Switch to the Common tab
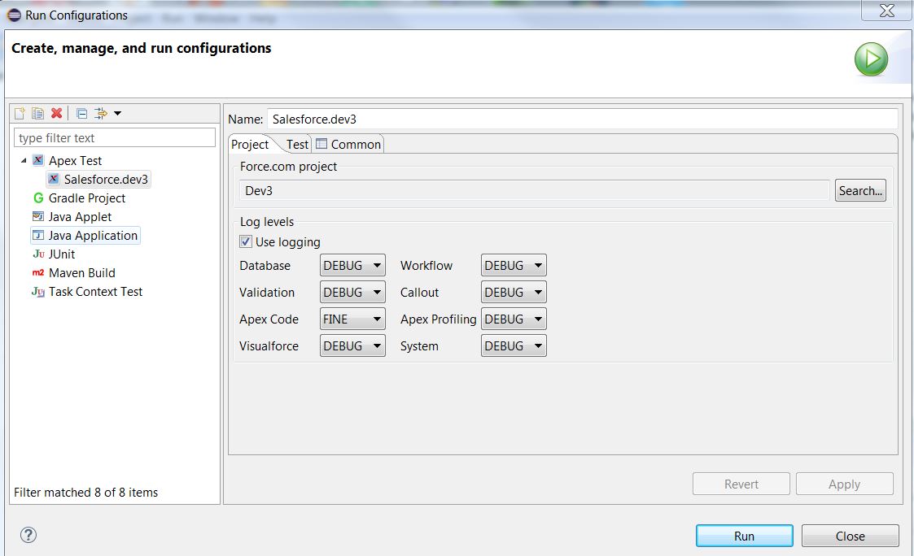This screenshot has height=556, width=914. tap(348, 145)
